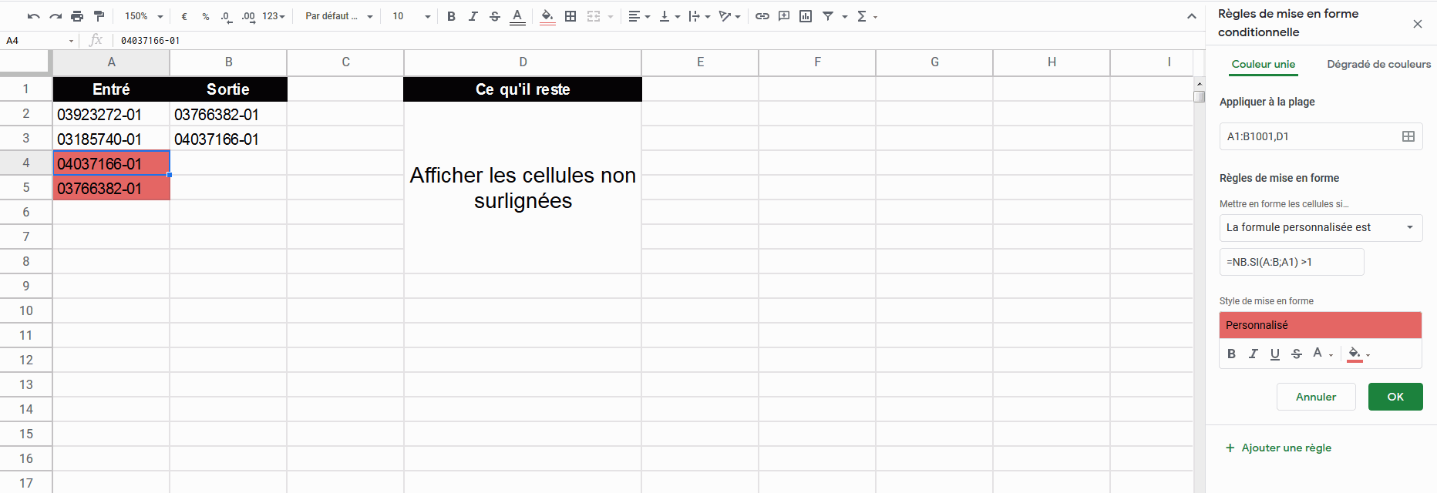Open the borders tool
The width and height of the screenshot is (1437, 493).
pos(570,16)
